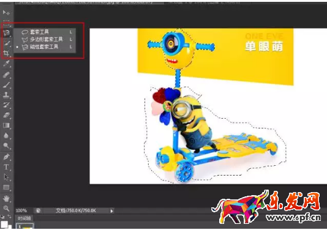Screen dimensions: 327x230
Task: Select the Dodge tool
Action: [x=6, y=146]
